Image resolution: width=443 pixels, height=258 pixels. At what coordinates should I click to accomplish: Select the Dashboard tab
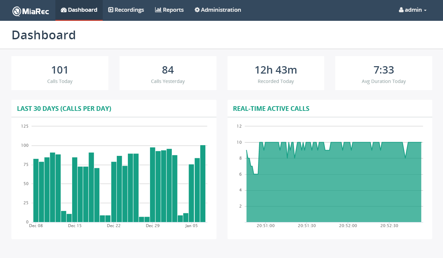pos(79,10)
